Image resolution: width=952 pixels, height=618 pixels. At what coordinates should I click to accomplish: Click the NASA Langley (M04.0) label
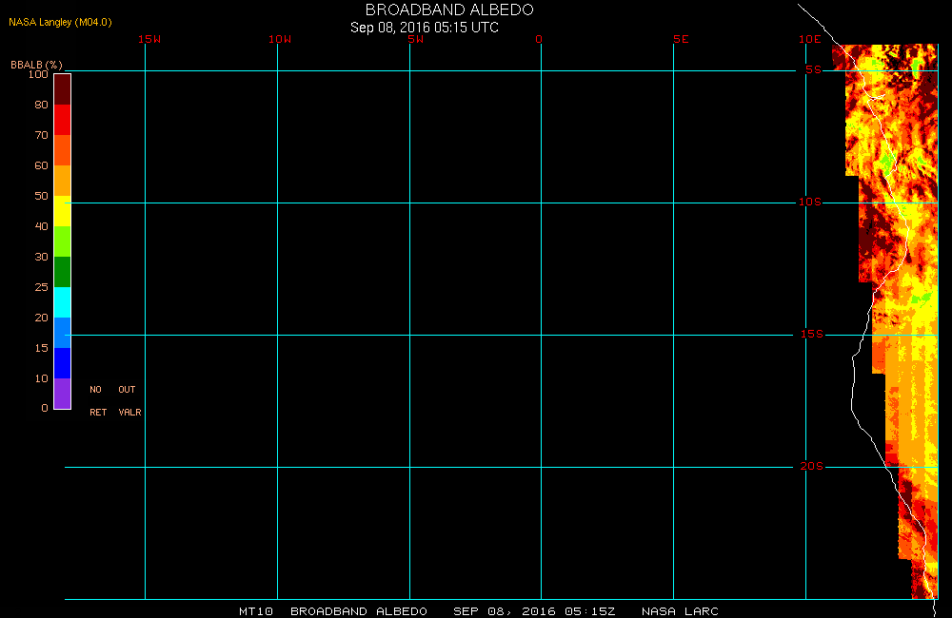(x=60, y=23)
